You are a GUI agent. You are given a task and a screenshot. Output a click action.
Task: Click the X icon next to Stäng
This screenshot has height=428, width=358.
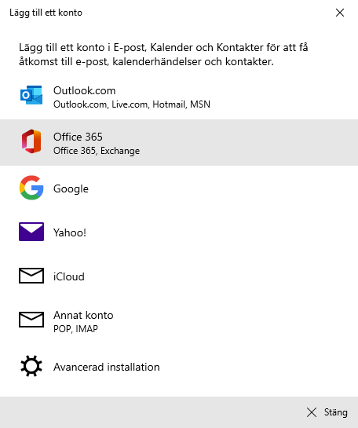click(312, 412)
